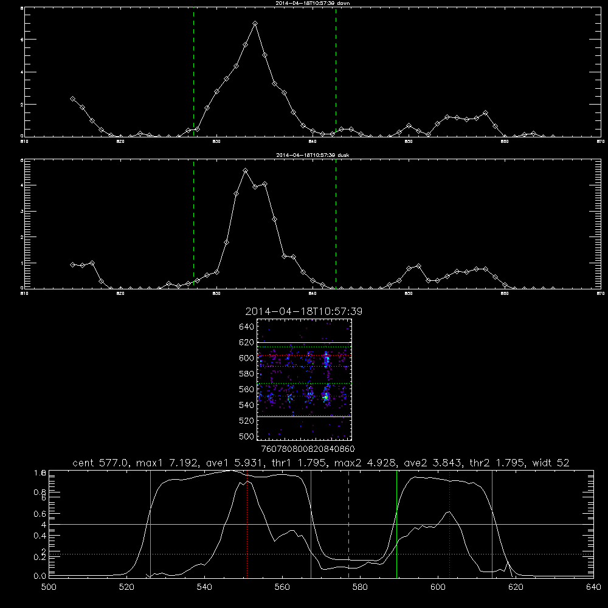
Task: Click heatmap y-axis label 620
Action: click(x=247, y=342)
